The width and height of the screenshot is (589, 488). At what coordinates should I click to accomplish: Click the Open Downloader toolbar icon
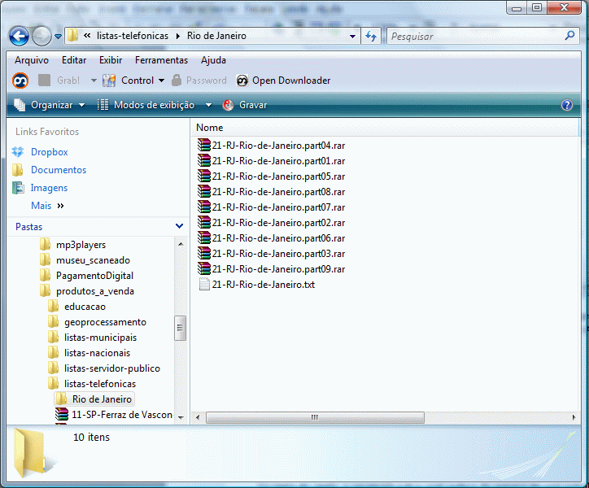pyautogui.click(x=242, y=81)
